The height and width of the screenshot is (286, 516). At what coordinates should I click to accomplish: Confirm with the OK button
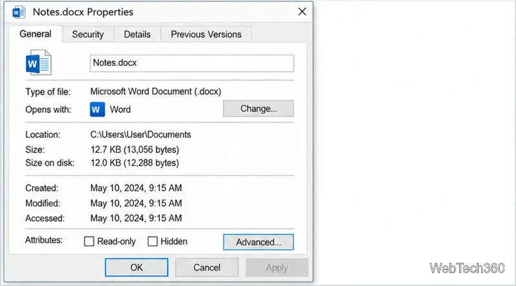click(x=137, y=267)
